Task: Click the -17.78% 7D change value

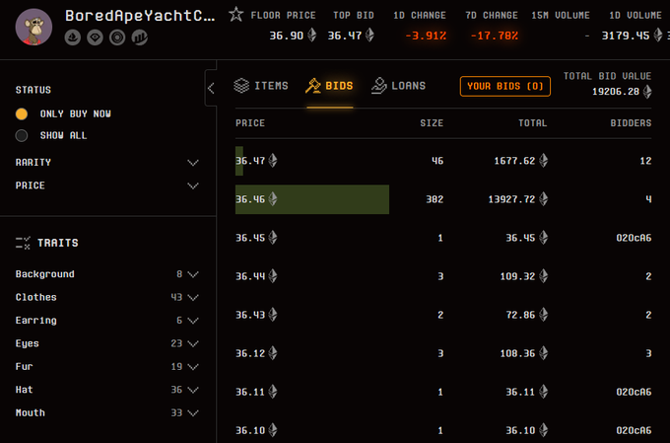Action: 495,36
